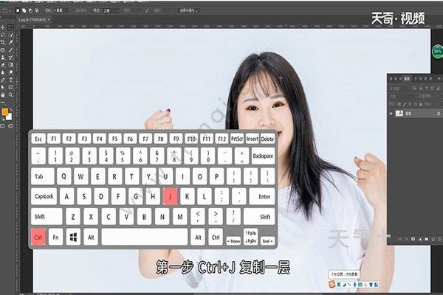Swap foreground and background colors
The height and width of the screenshot is (295, 443).
[x=11, y=110]
